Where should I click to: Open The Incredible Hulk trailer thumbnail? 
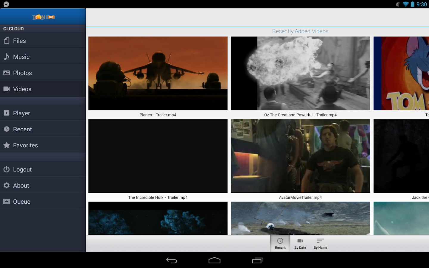click(x=158, y=156)
